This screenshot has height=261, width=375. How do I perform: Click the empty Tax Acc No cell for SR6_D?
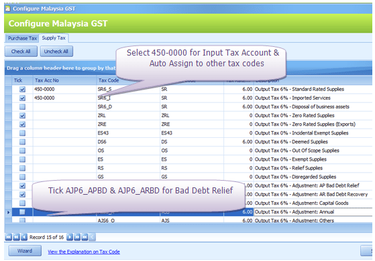tap(64, 106)
